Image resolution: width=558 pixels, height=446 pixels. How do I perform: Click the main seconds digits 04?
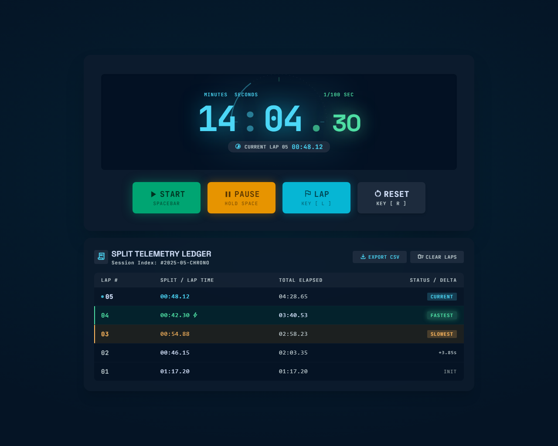tap(283, 119)
